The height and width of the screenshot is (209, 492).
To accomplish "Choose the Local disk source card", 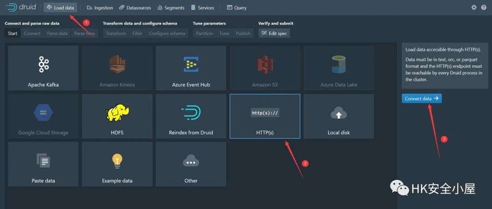I will [x=339, y=116].
